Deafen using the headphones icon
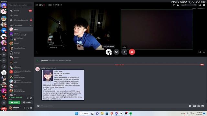207x116 pixels. point(27,108)
